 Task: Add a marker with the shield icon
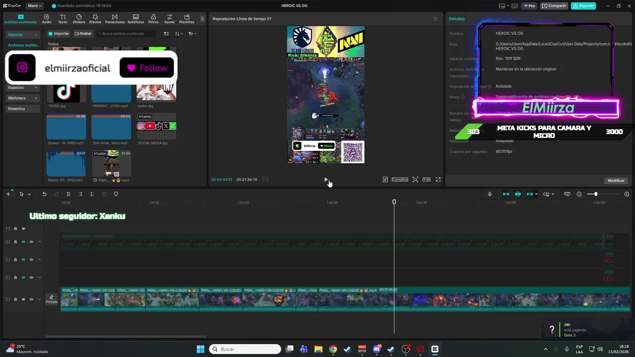[x=116, y=194]
